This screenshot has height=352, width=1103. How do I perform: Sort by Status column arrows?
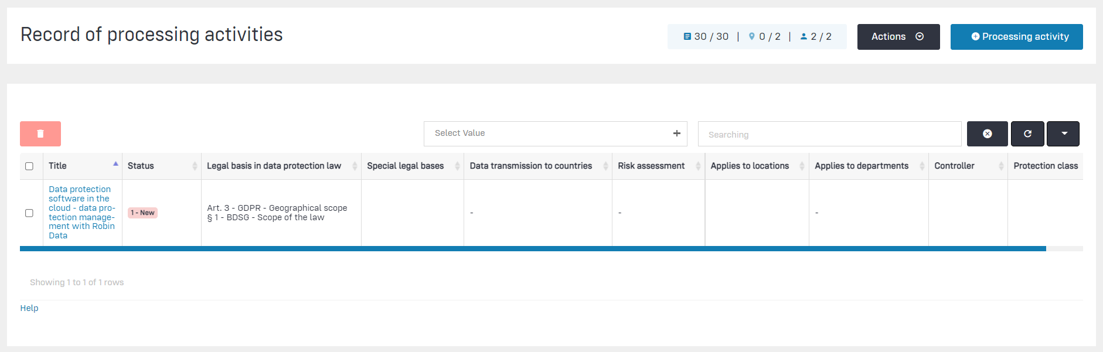coord(195,166)
